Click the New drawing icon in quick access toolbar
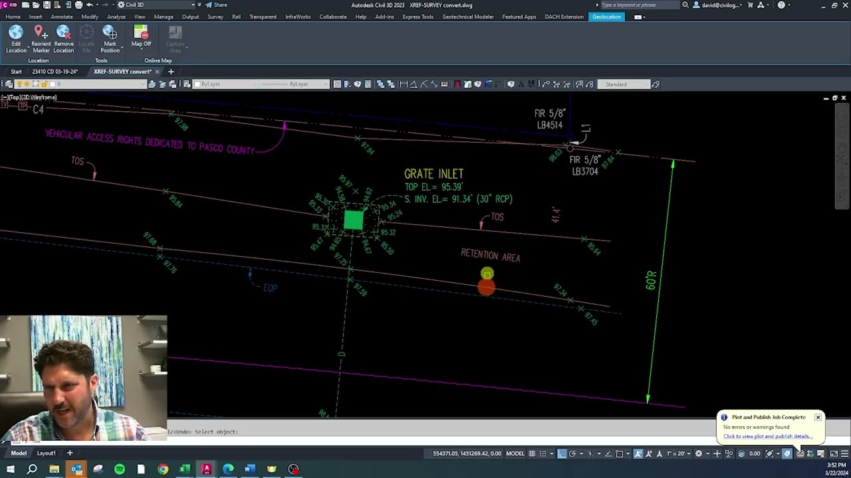Screen dimensions: 851x478 pyautogui.click(x=25, y=5)
